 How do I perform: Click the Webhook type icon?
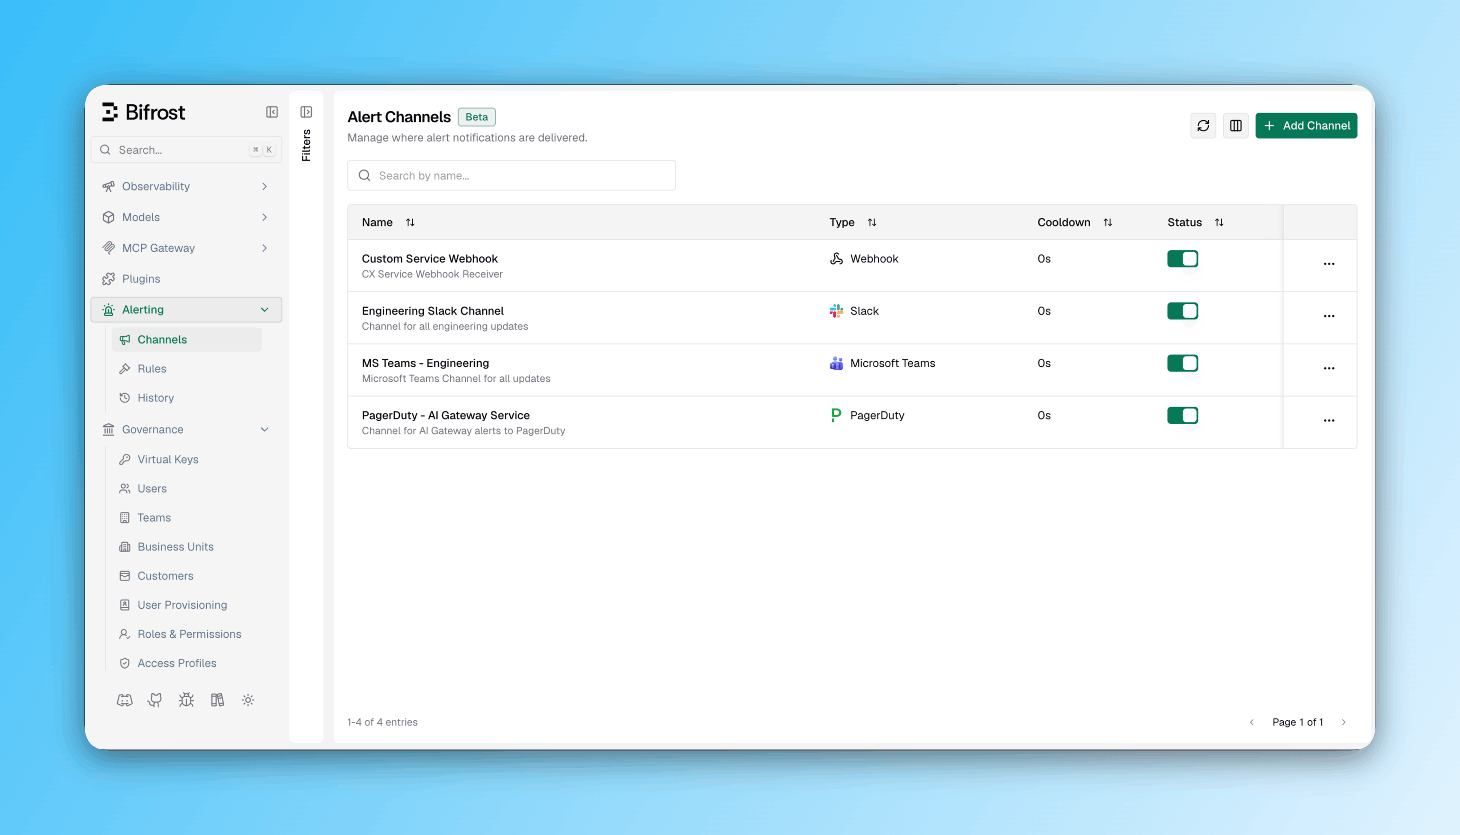836,259
